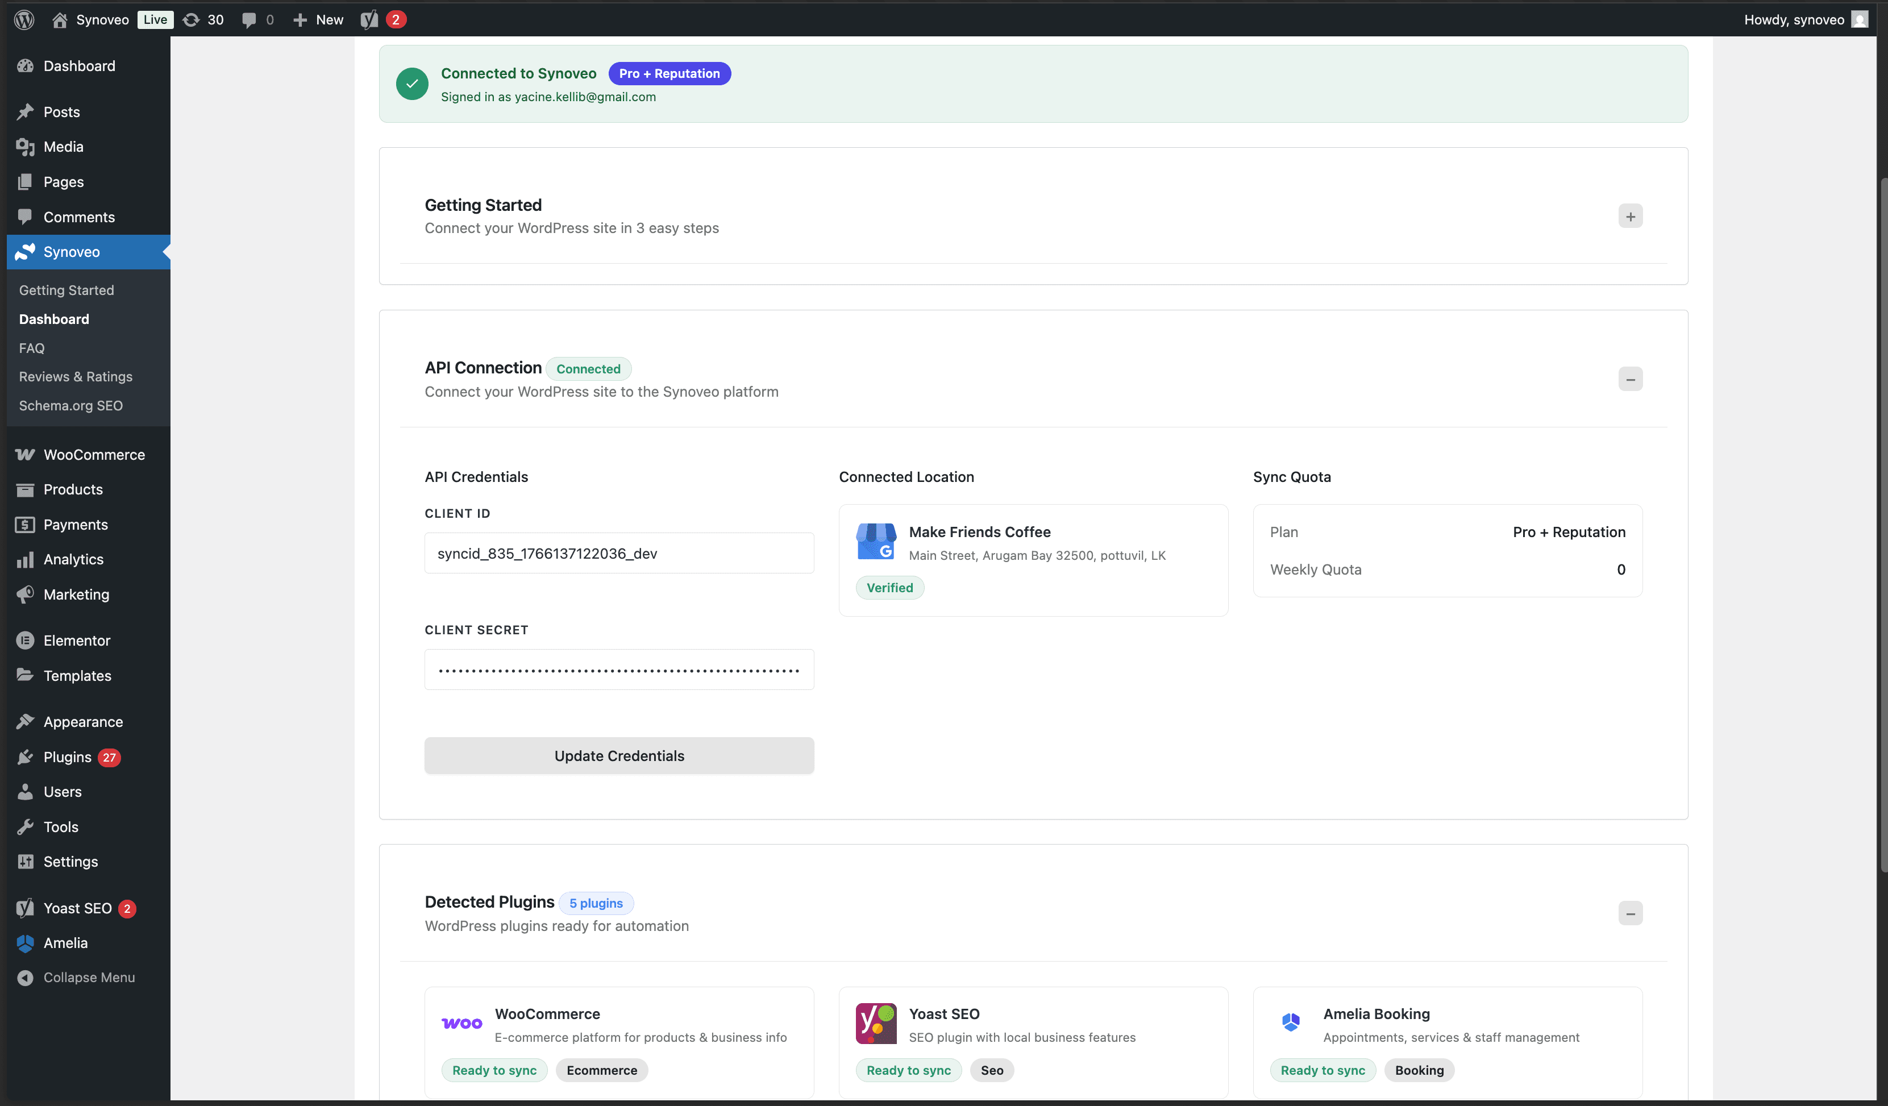
Task: Click the WooCommerce logo on its plugin card
Action: [461, 1022]
